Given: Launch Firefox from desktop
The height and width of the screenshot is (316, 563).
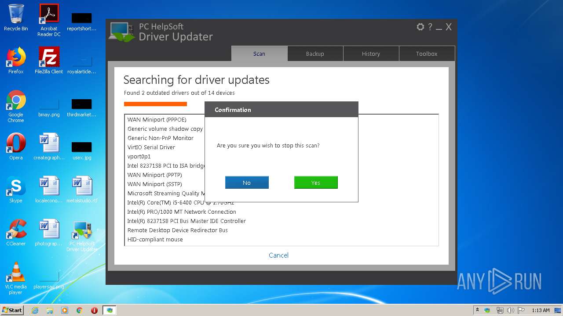Looking at the screenshot, I should pos(16,61).
